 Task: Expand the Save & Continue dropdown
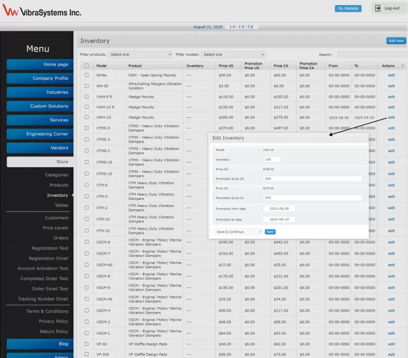[x=237, y=232]
